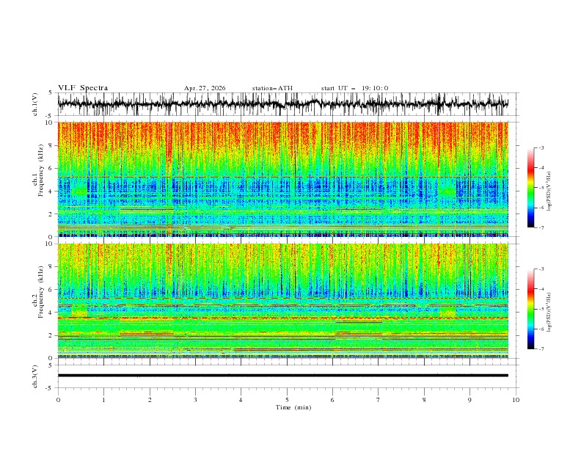This screenshot has width=581, height=449.
Task: Click the VLF Spectra title text
Action: (83, 88)
